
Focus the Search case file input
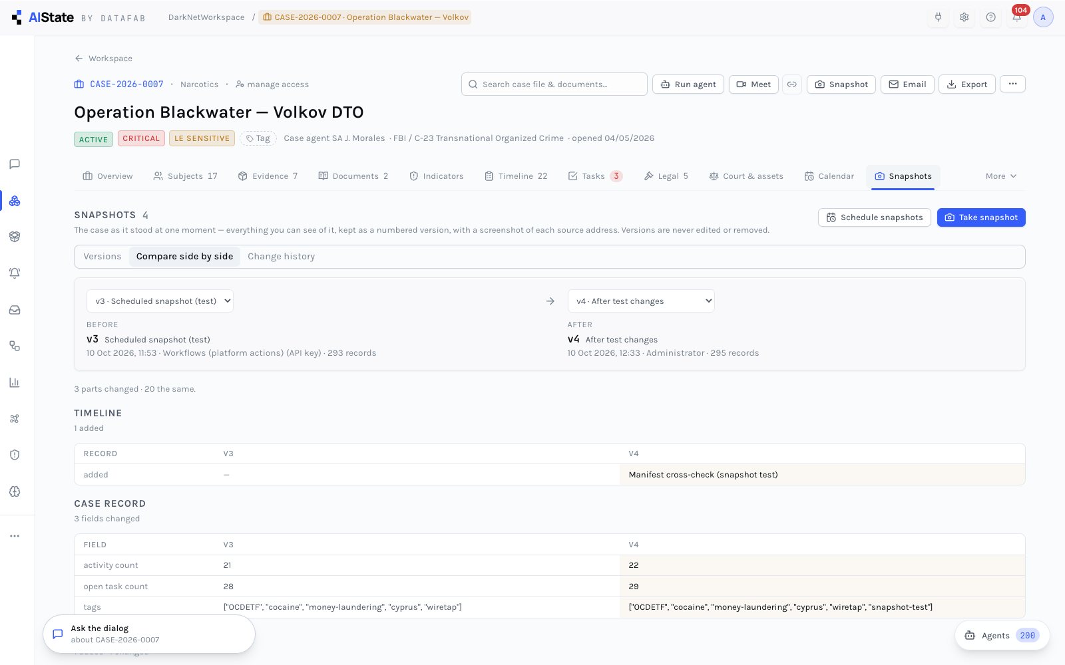pyautogui.click(x=554, y=84)
